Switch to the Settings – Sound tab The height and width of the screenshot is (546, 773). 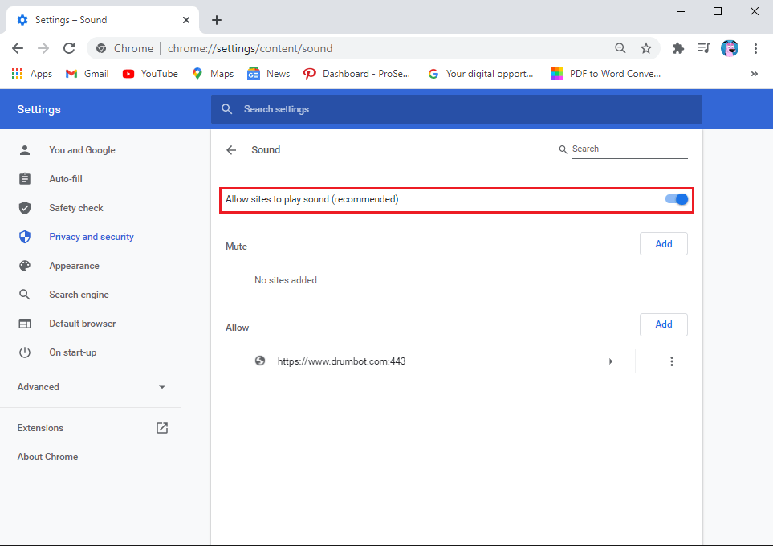tap(96, 19)
